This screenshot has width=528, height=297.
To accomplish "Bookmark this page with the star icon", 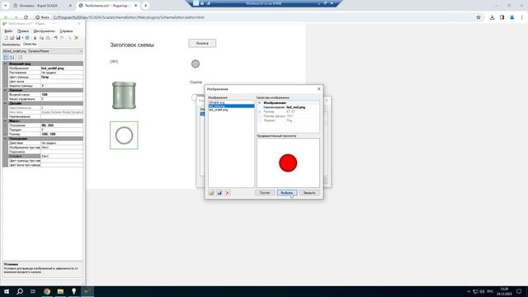I will 478,17.
